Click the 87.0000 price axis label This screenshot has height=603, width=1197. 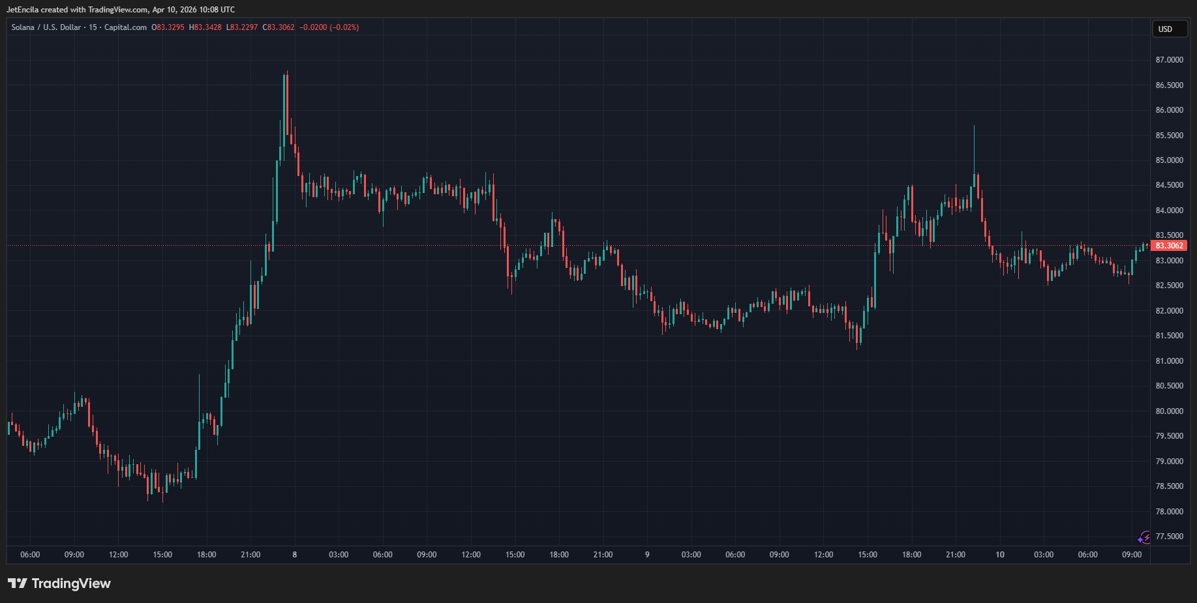pyautogui.click(x=1169, y=60)
